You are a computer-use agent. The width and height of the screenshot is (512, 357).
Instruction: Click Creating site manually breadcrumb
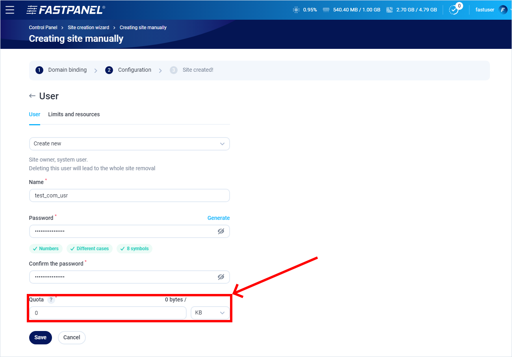tap(143, 28)
